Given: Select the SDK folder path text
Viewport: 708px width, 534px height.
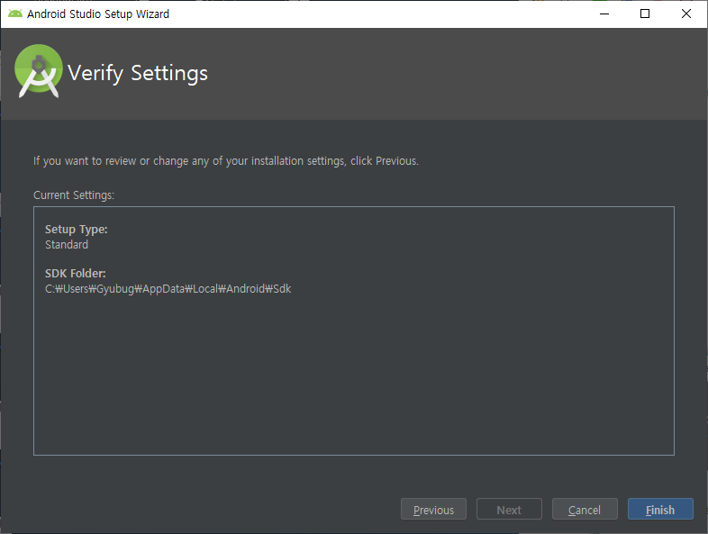Looking at the screenshot, I should pos(168,289).
